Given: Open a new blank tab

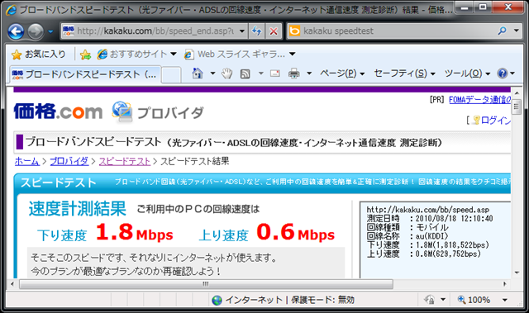Looking at the screenshot, I should 171,75.
